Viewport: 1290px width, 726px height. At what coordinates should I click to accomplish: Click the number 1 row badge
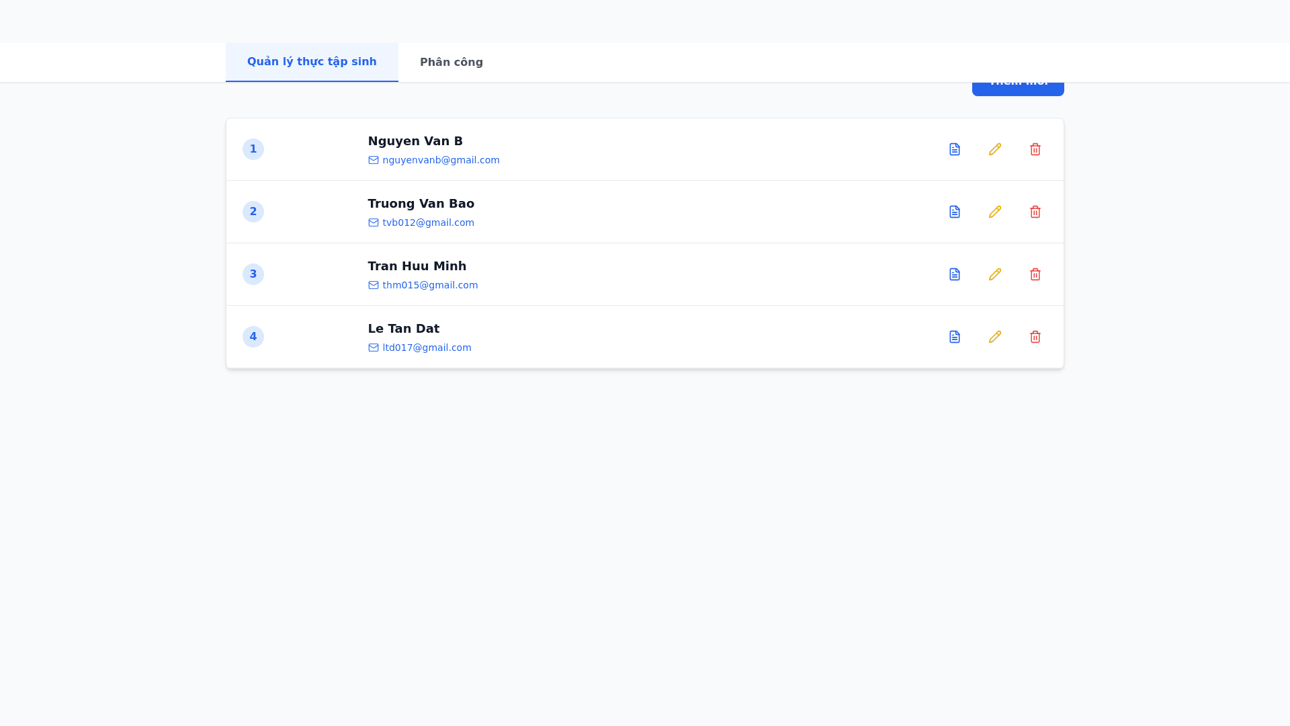pyautogui.click(x=253, y=149)
